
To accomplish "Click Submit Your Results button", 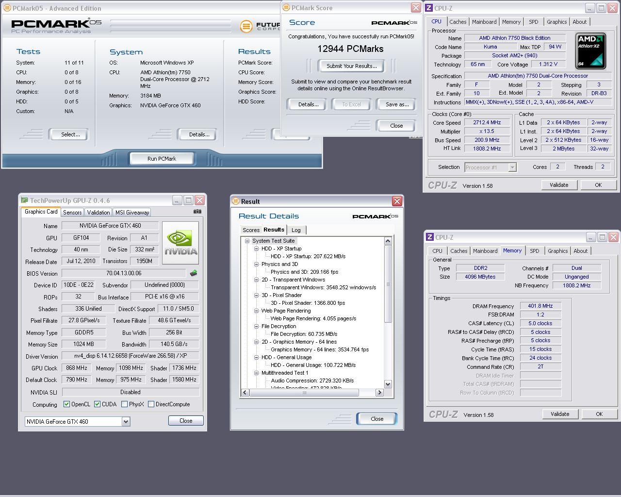I will click(351, 66).
